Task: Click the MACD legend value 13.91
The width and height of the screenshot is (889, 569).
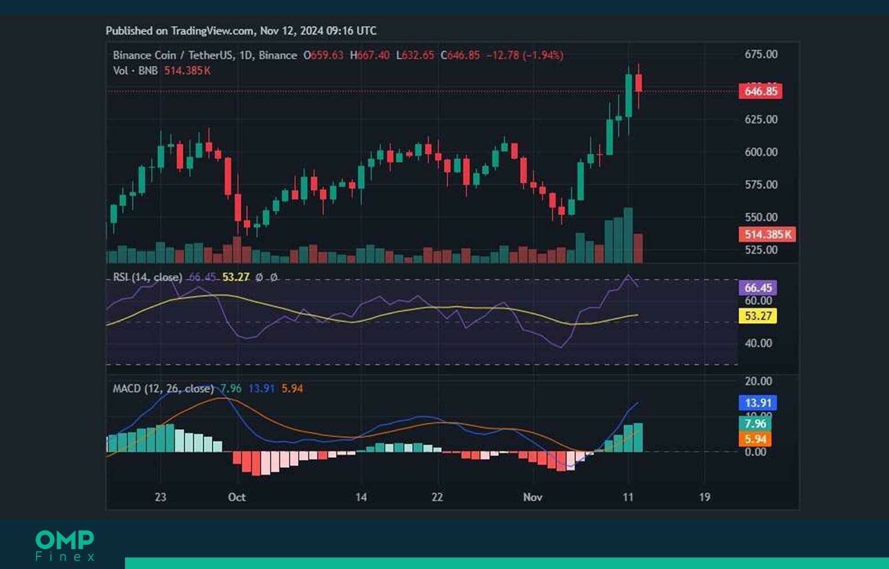Action: pos(261,389)
